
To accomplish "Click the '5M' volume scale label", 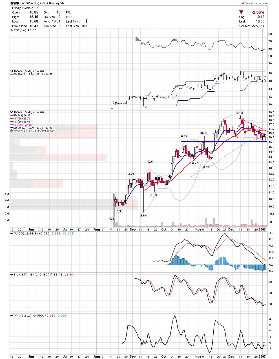I will [x=7, y=194].
